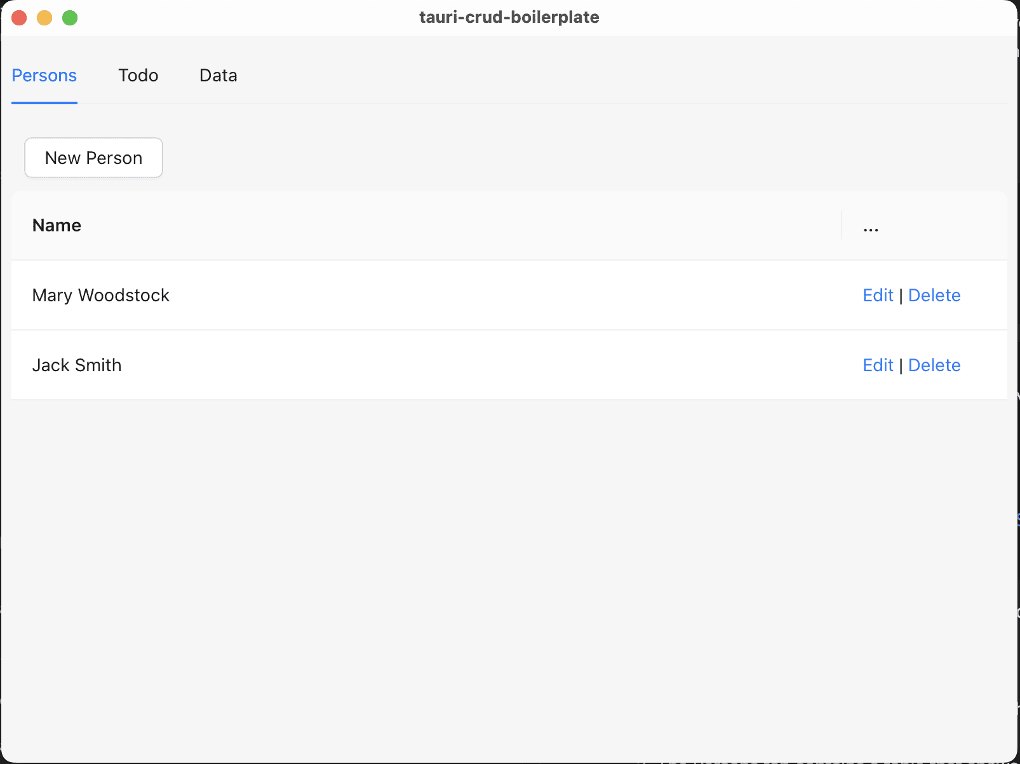Image resolution: width=1020 pixels, height=764 pixels.
Task: Delete the Jack Smith entry
Action: [934, 365]
